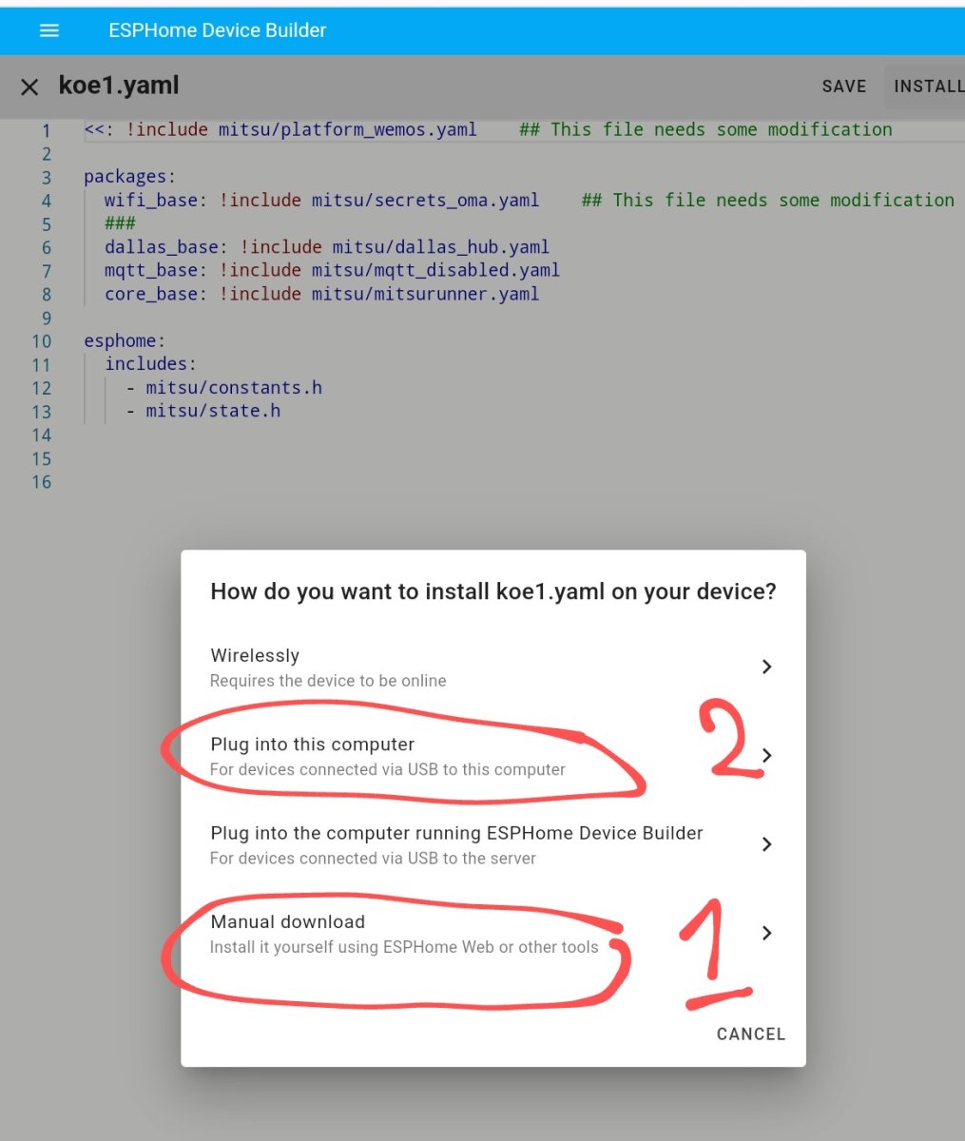
Task: Click the SAVE button
Action: click(x=844, y=87)
